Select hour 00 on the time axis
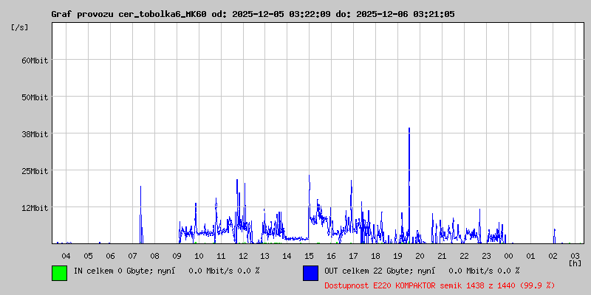 click(508, 256)
